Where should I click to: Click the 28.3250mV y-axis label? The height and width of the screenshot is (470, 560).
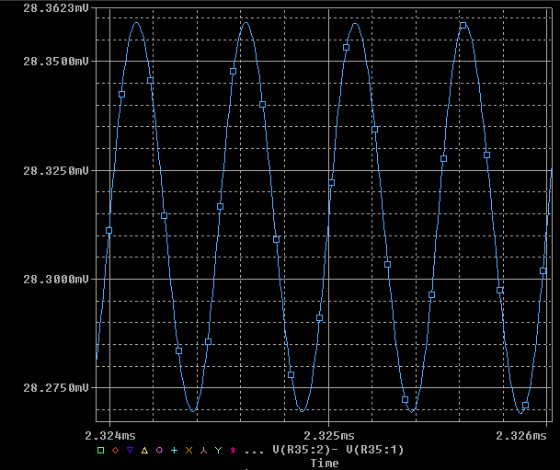point(56,171)
